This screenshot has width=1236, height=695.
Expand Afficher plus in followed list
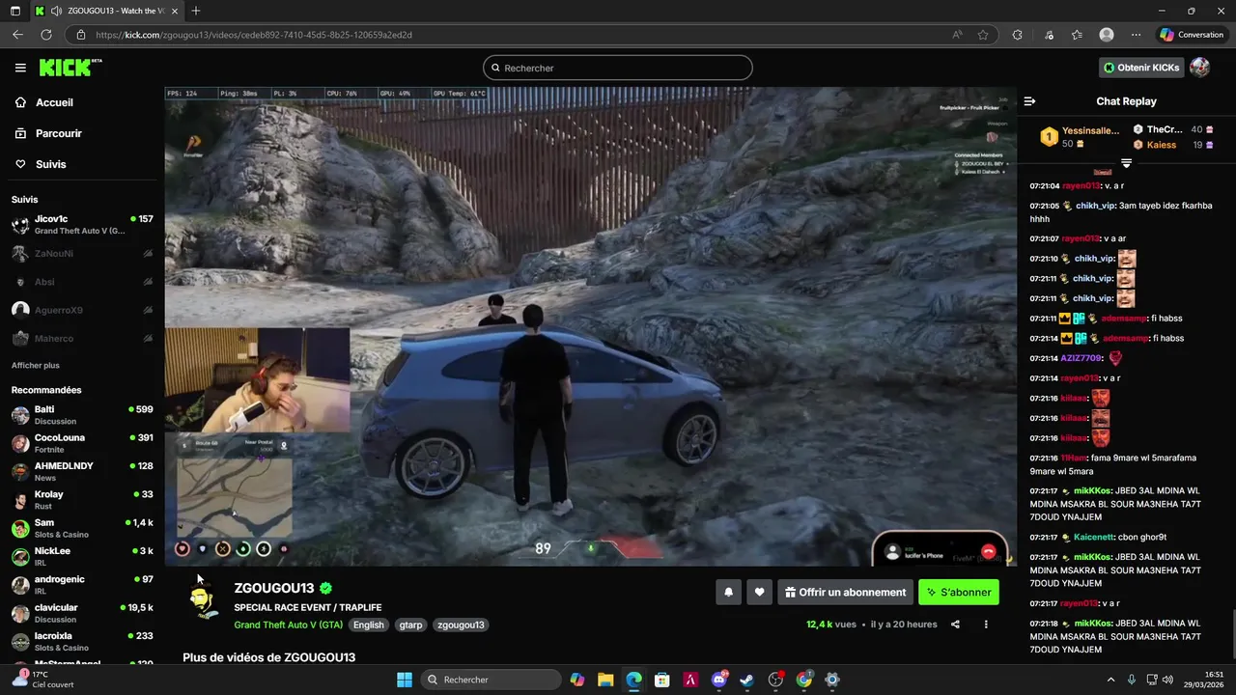[35, 366]
